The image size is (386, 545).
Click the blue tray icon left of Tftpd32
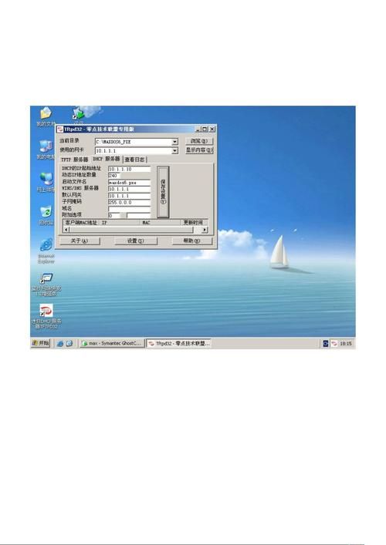326,343
